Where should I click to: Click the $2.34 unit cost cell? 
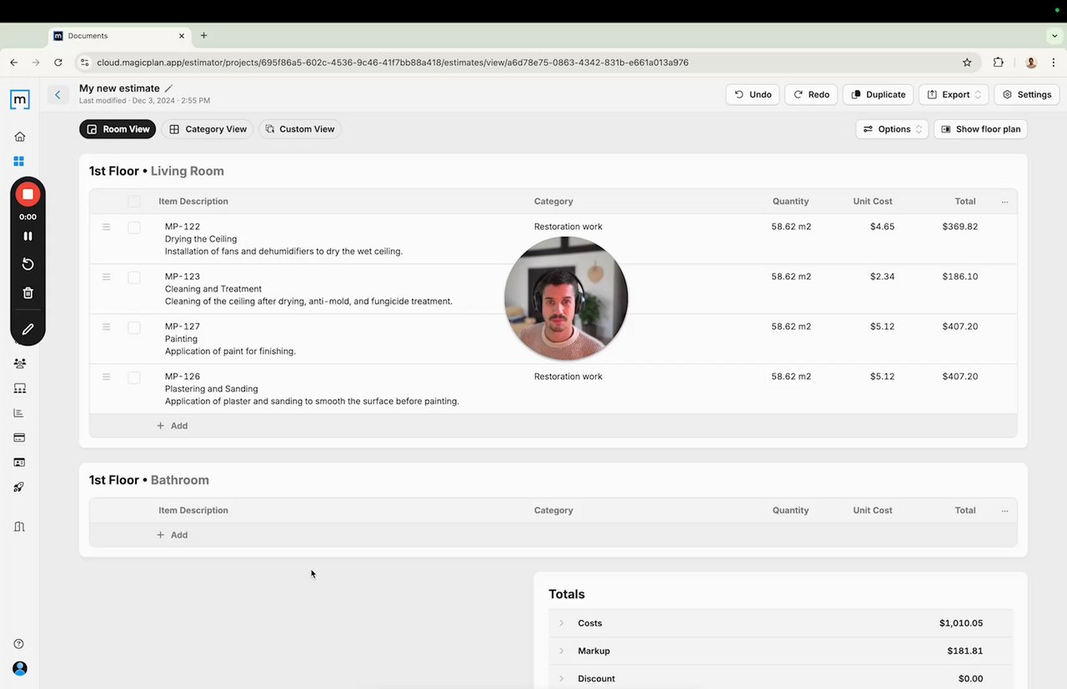click(x=882, y=277)
